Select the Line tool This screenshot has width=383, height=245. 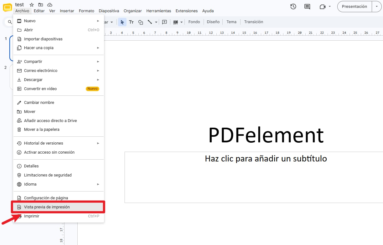click(150, 22)
